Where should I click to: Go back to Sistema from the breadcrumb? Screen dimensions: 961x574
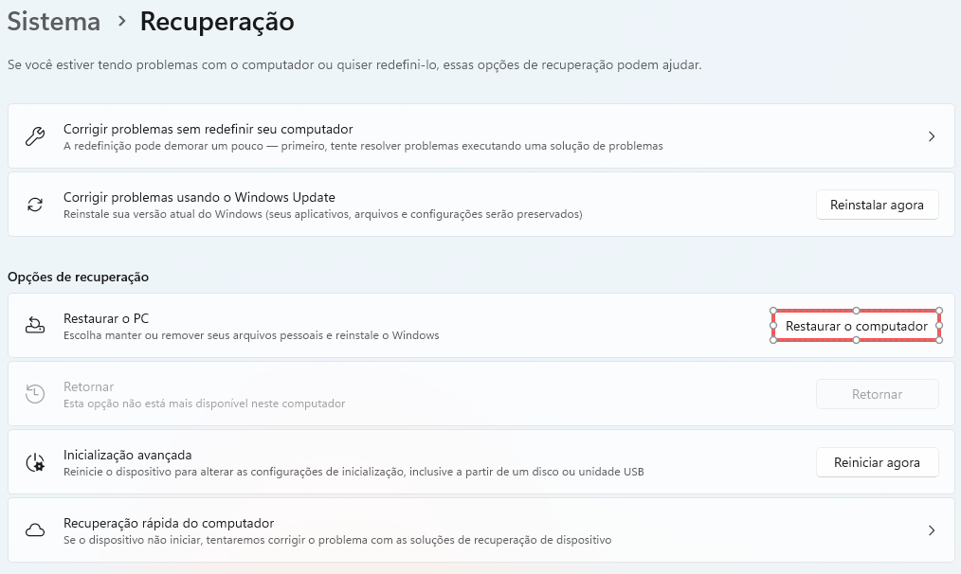click(53, 21)
